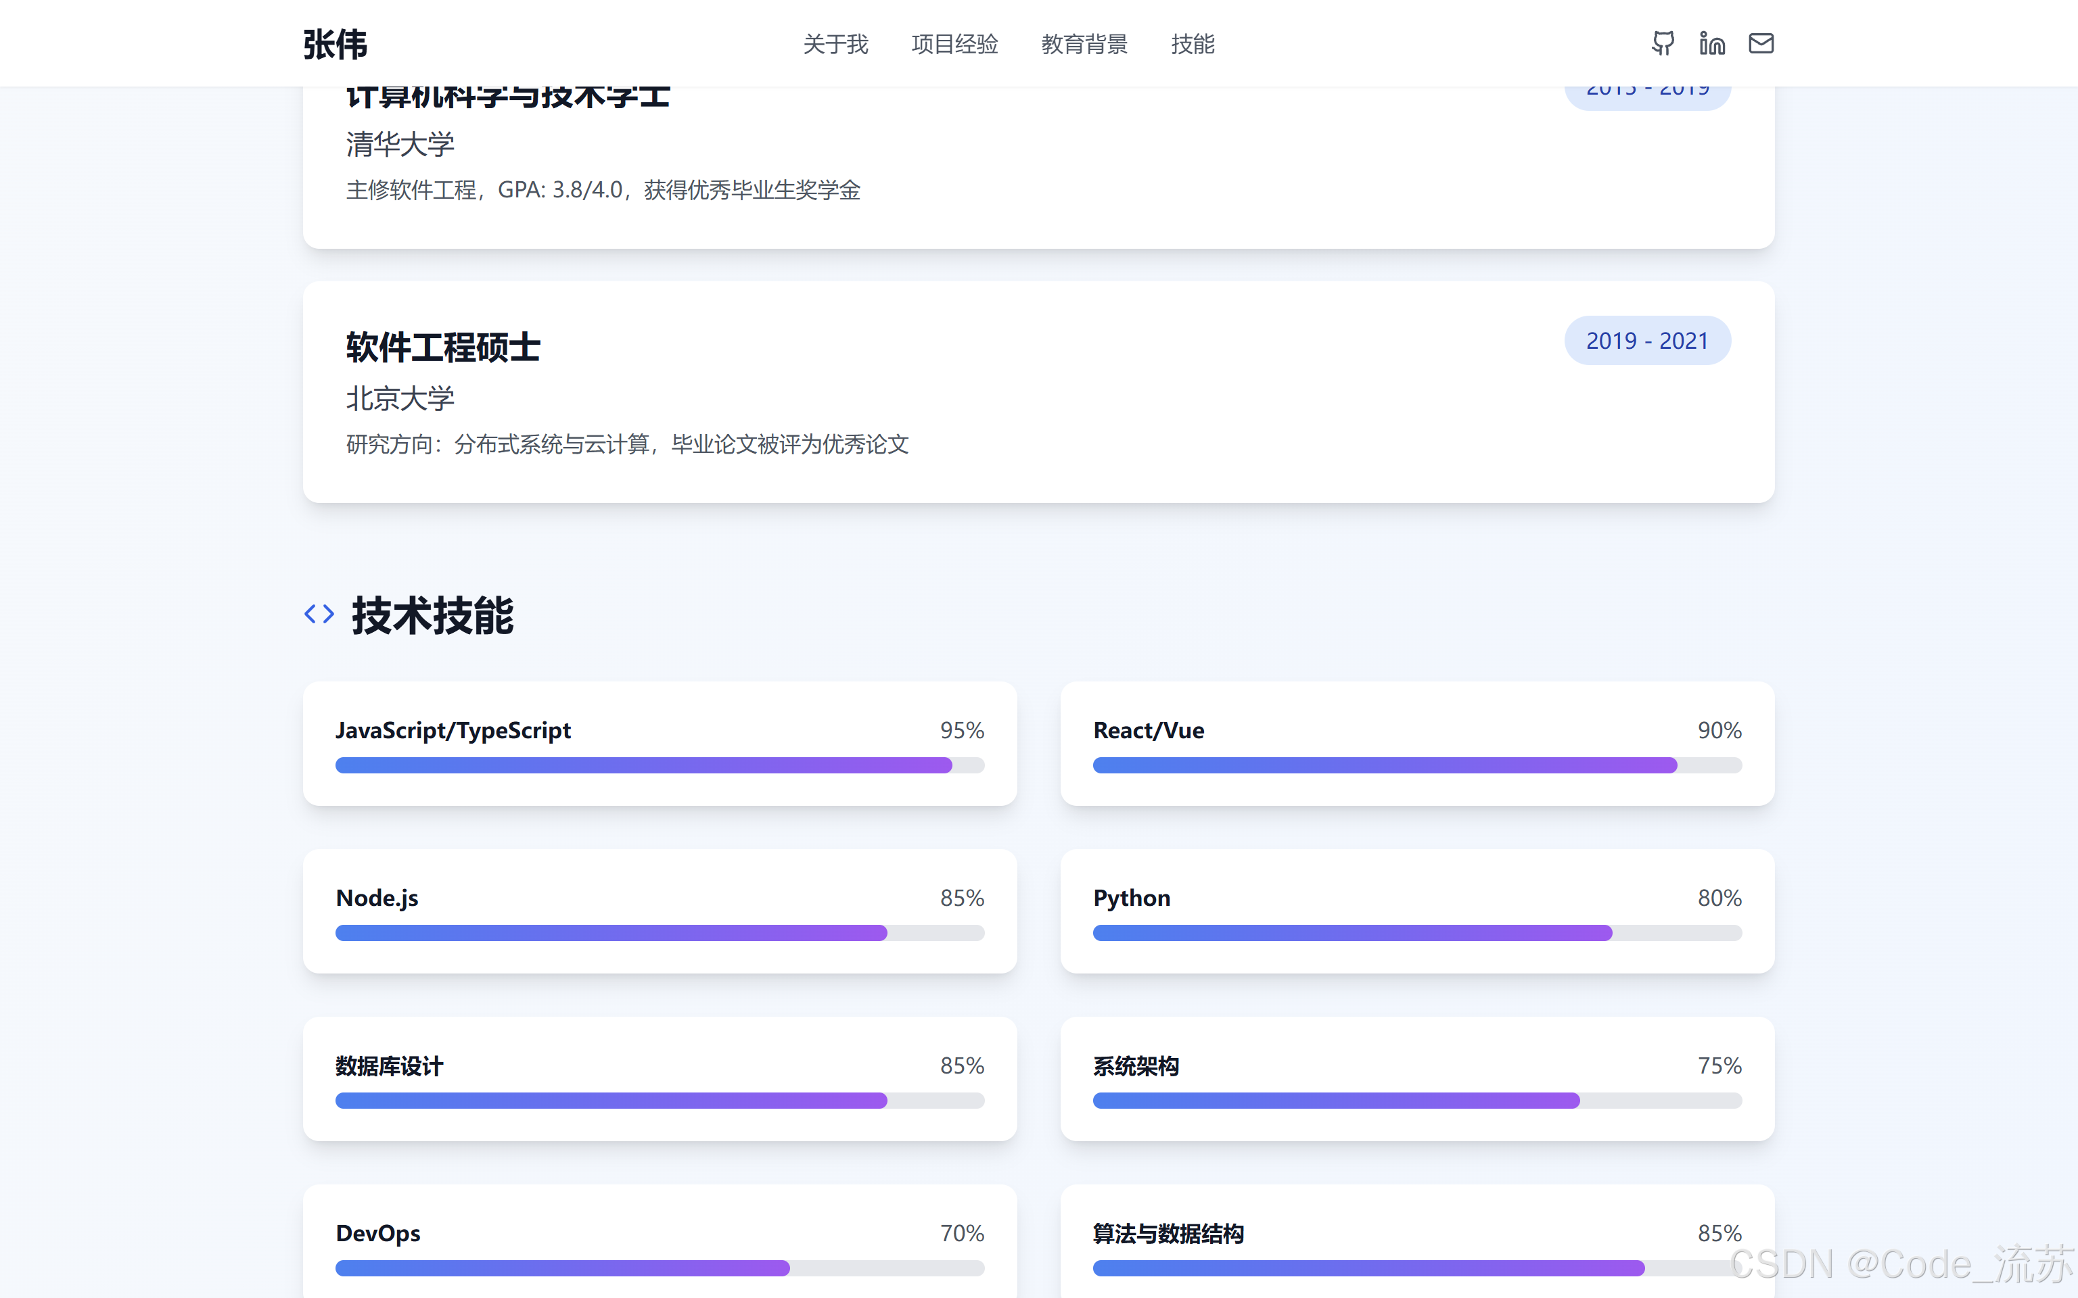The width and height of the screenshot is (2078, 1298).
Task: Click the code brackets icon beside 技术技能
Action: click(319, 614)
